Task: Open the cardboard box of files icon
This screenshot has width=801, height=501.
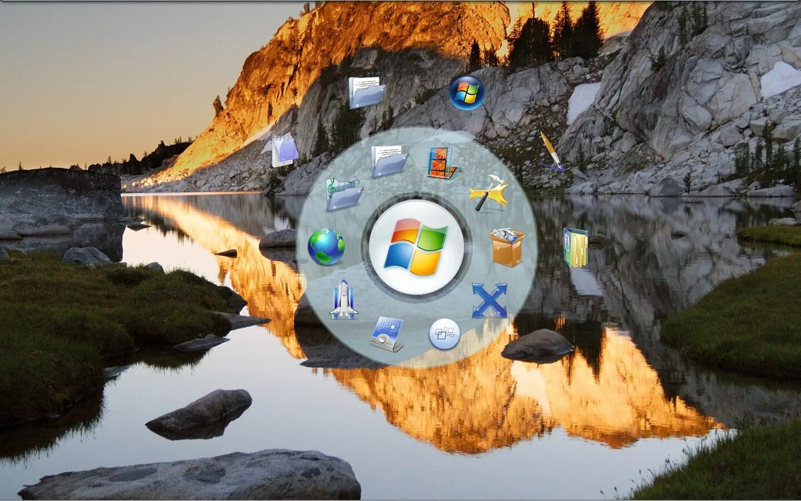Action: pos(507,247)
